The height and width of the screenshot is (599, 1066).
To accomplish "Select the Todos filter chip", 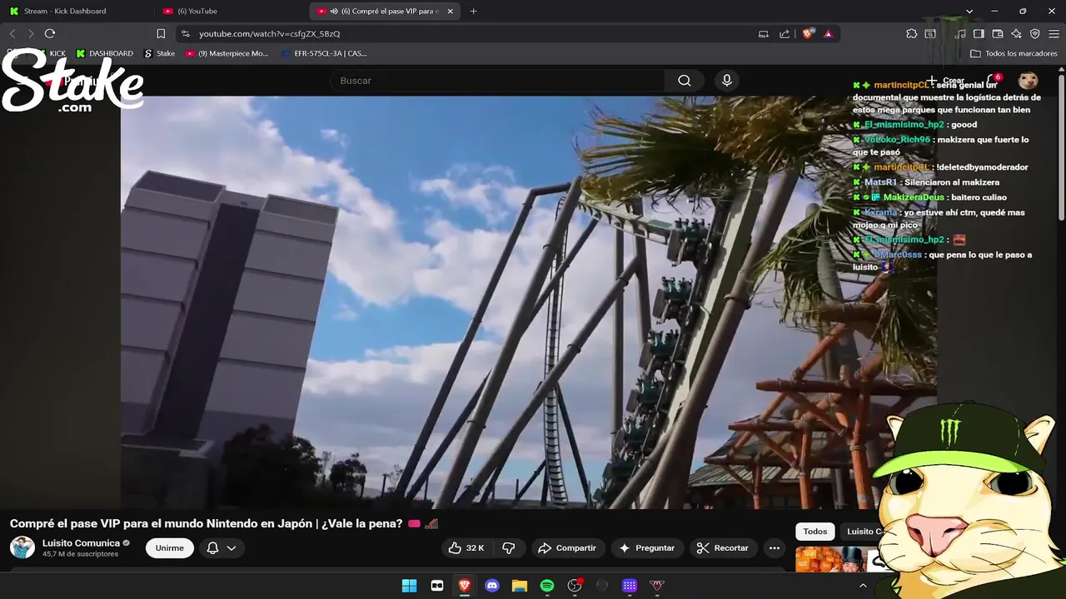I will [815, 532].
